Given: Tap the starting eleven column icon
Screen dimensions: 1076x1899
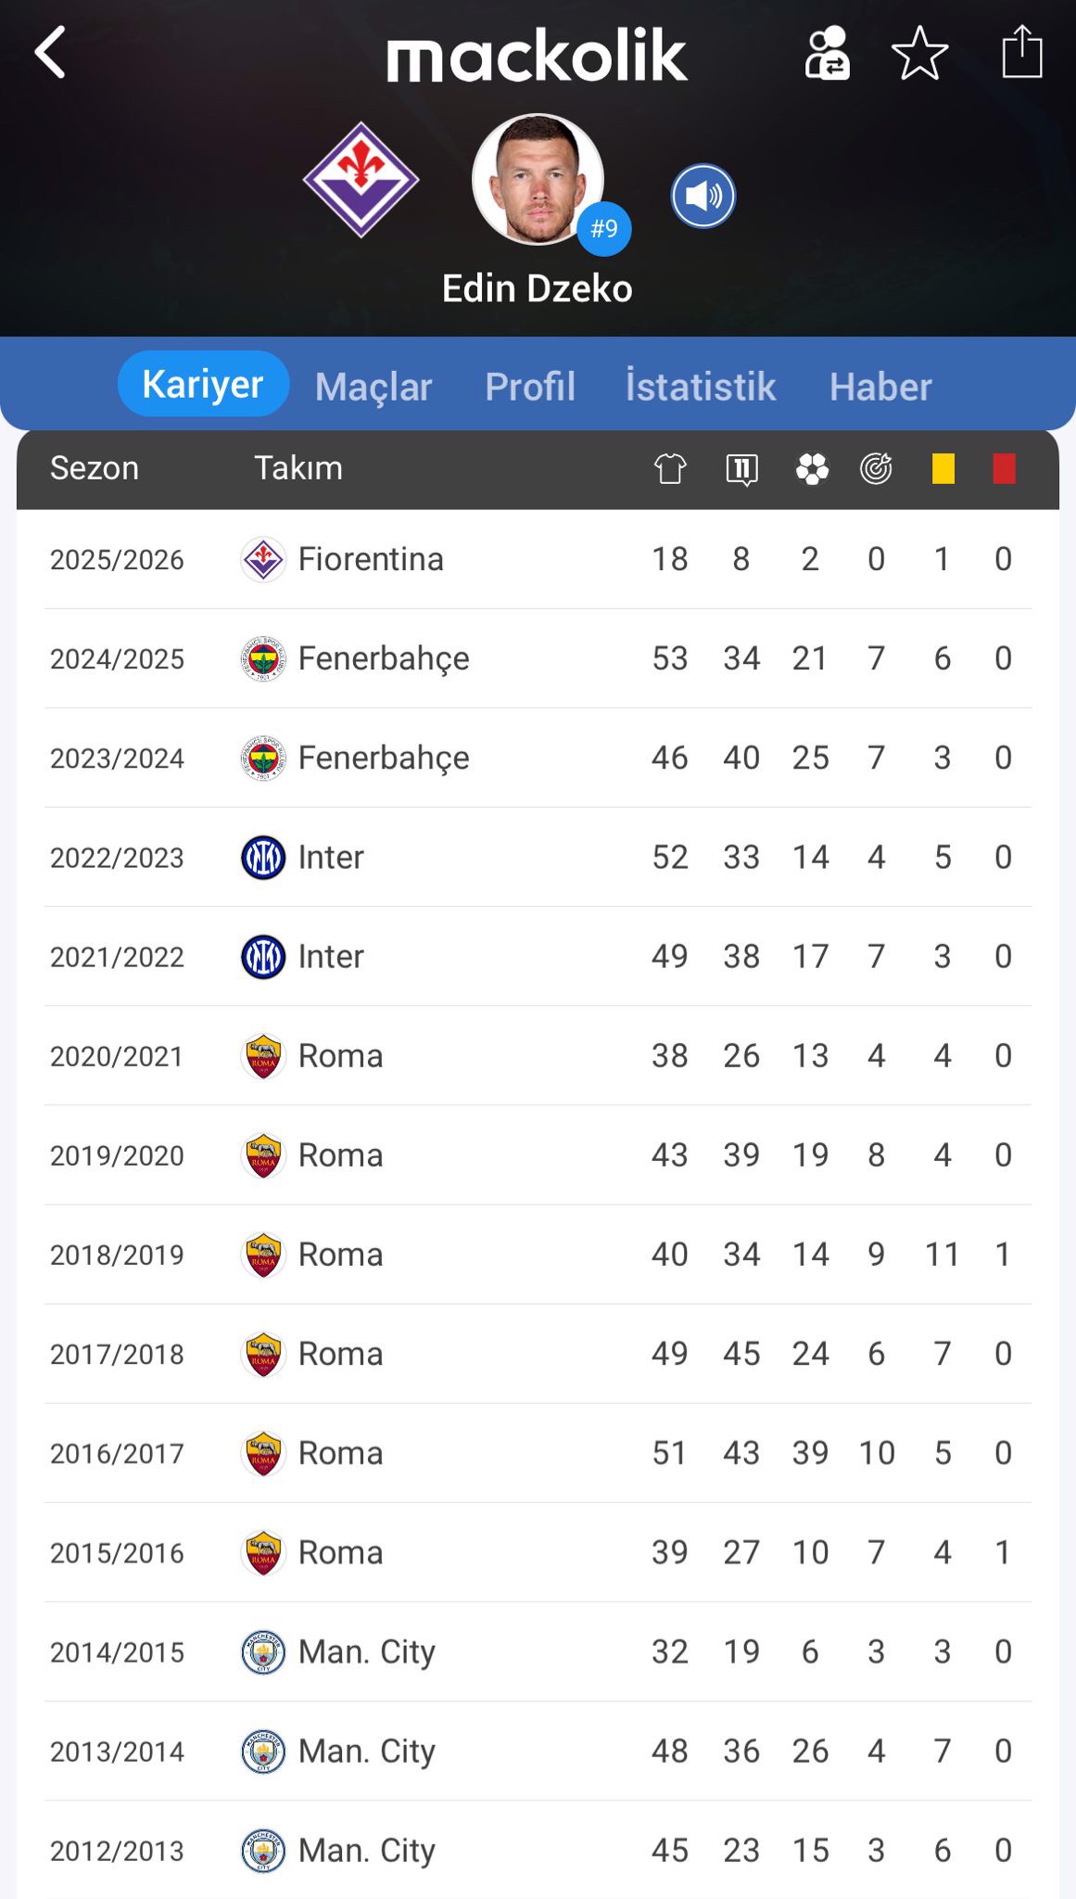Looking at the screenshot, I should (x=741, y=469).
